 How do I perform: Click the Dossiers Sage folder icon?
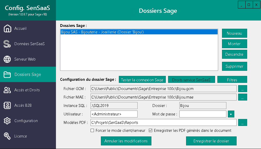point(8,74)
